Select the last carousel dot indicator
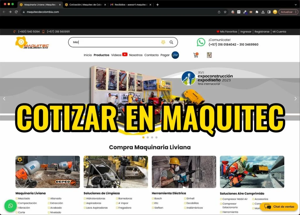 click(x=156, y=137)
